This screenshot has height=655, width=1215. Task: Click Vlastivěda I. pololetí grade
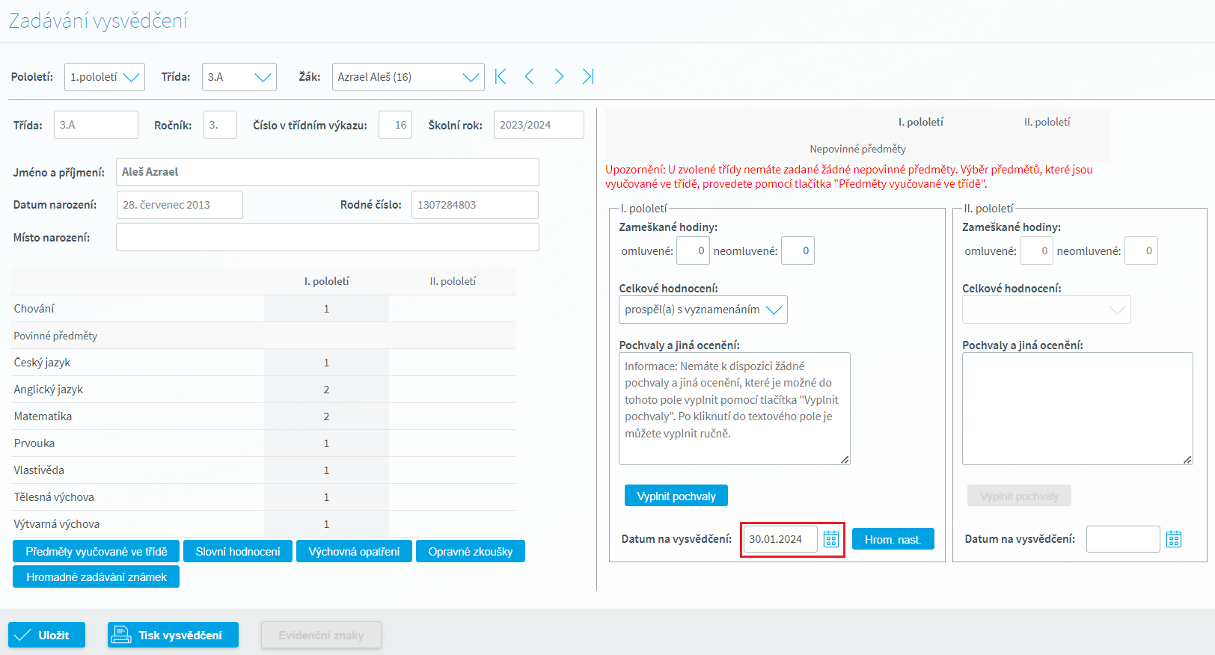pyautogui.click(x=326, y=470)
